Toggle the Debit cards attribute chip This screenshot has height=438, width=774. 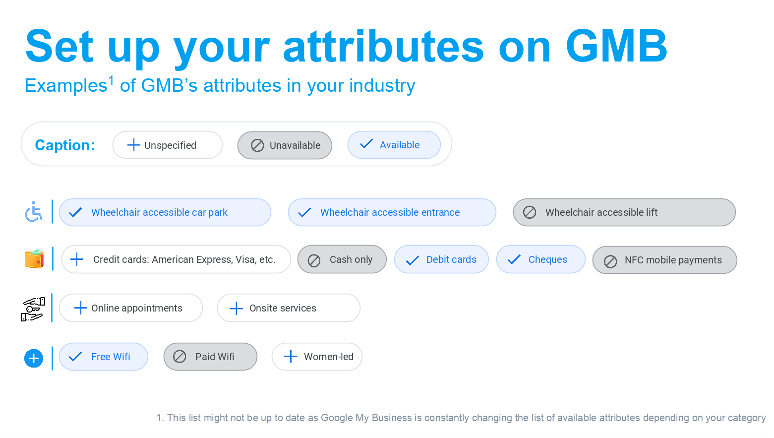pyautogui.click(x=441, y=259)
